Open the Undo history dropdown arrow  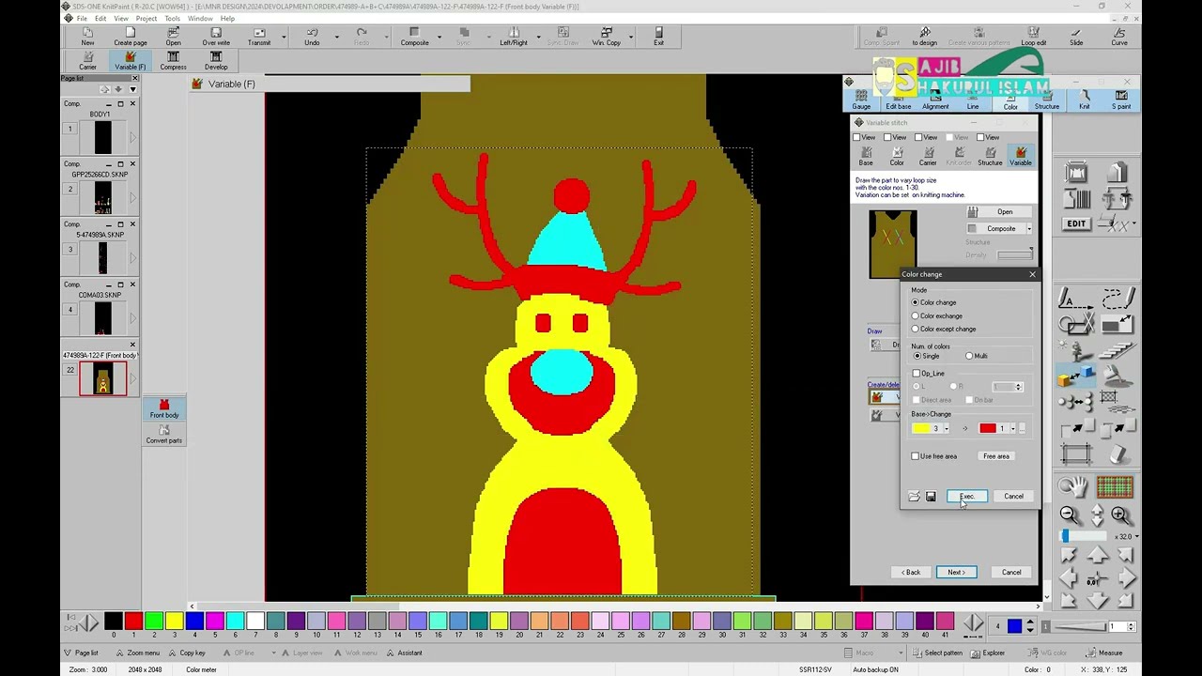coord(335,38)
